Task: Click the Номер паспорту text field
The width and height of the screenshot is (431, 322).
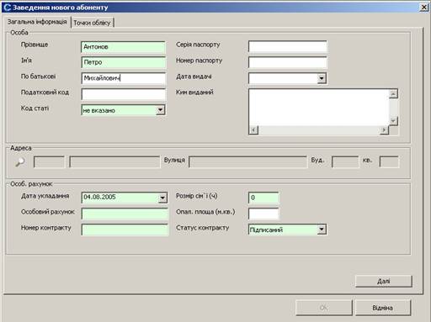Action: tap(288, 62)
